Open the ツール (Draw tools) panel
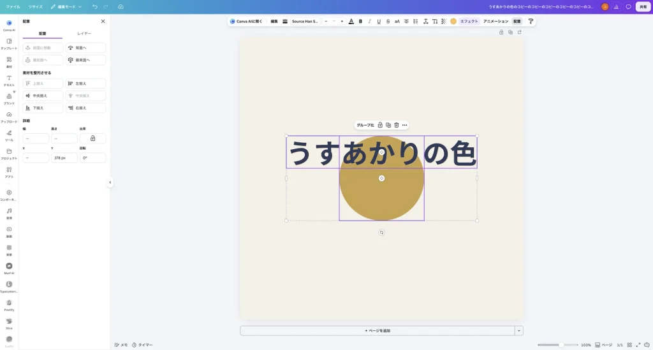 click(x=9, y=135)
